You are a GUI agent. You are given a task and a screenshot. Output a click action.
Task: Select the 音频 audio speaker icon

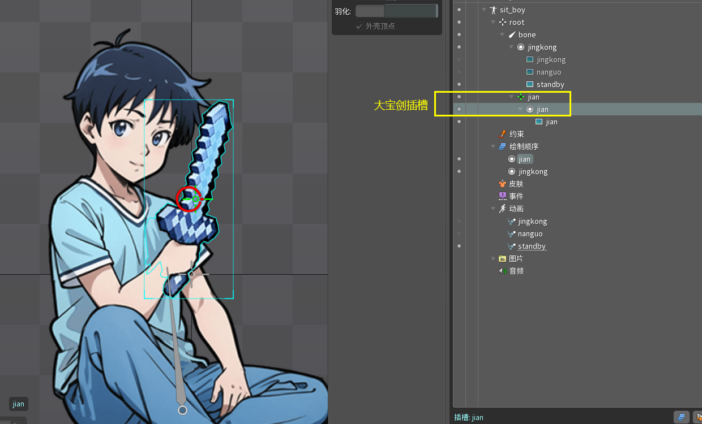502,271
